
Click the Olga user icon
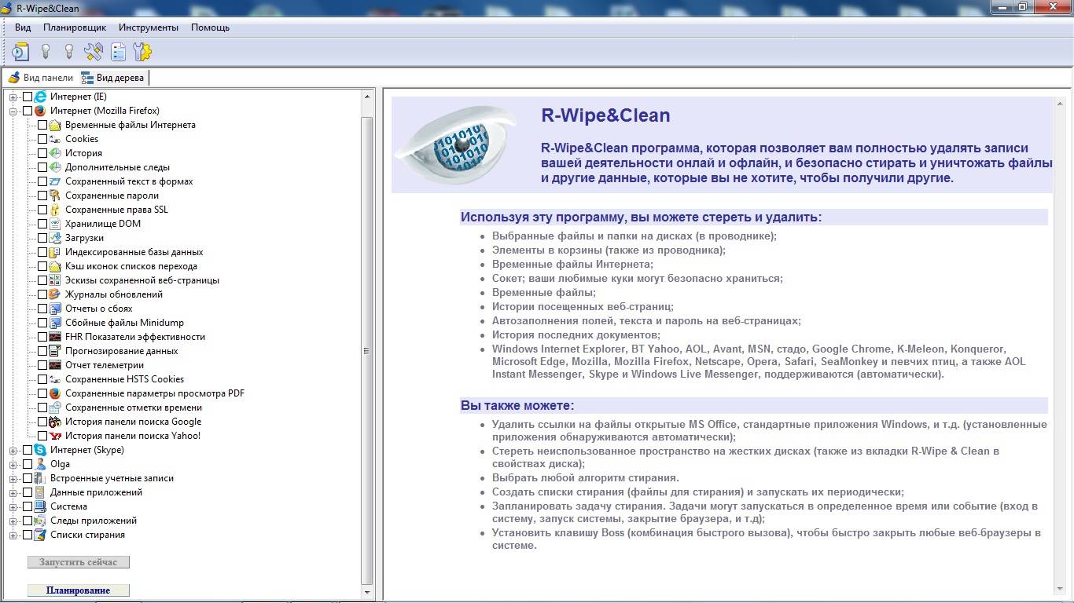tap(41, 464)
